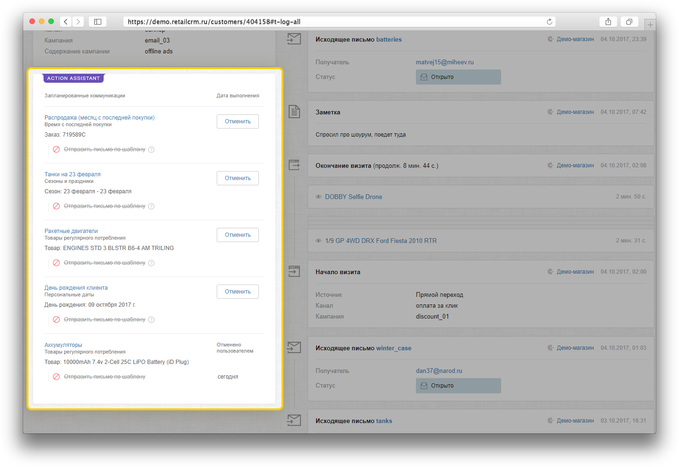Open the winter_case email template link
The width and height of the screenshot is (679, 467).
click(394, 348)
